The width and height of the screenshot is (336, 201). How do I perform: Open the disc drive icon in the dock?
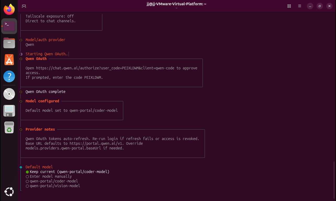pyautogui.click(x=9, y=94)
